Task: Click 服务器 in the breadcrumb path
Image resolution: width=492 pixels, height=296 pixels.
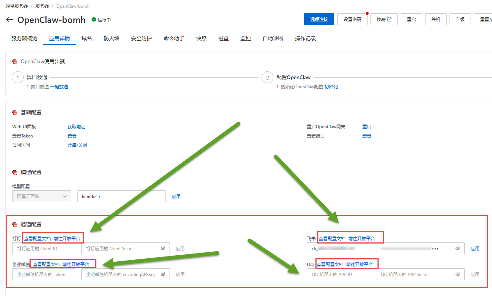Action: point(42,6)
